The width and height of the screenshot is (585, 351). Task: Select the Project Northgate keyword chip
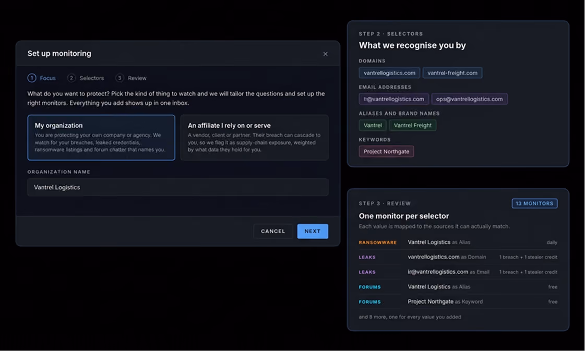[x=386, y=151]
